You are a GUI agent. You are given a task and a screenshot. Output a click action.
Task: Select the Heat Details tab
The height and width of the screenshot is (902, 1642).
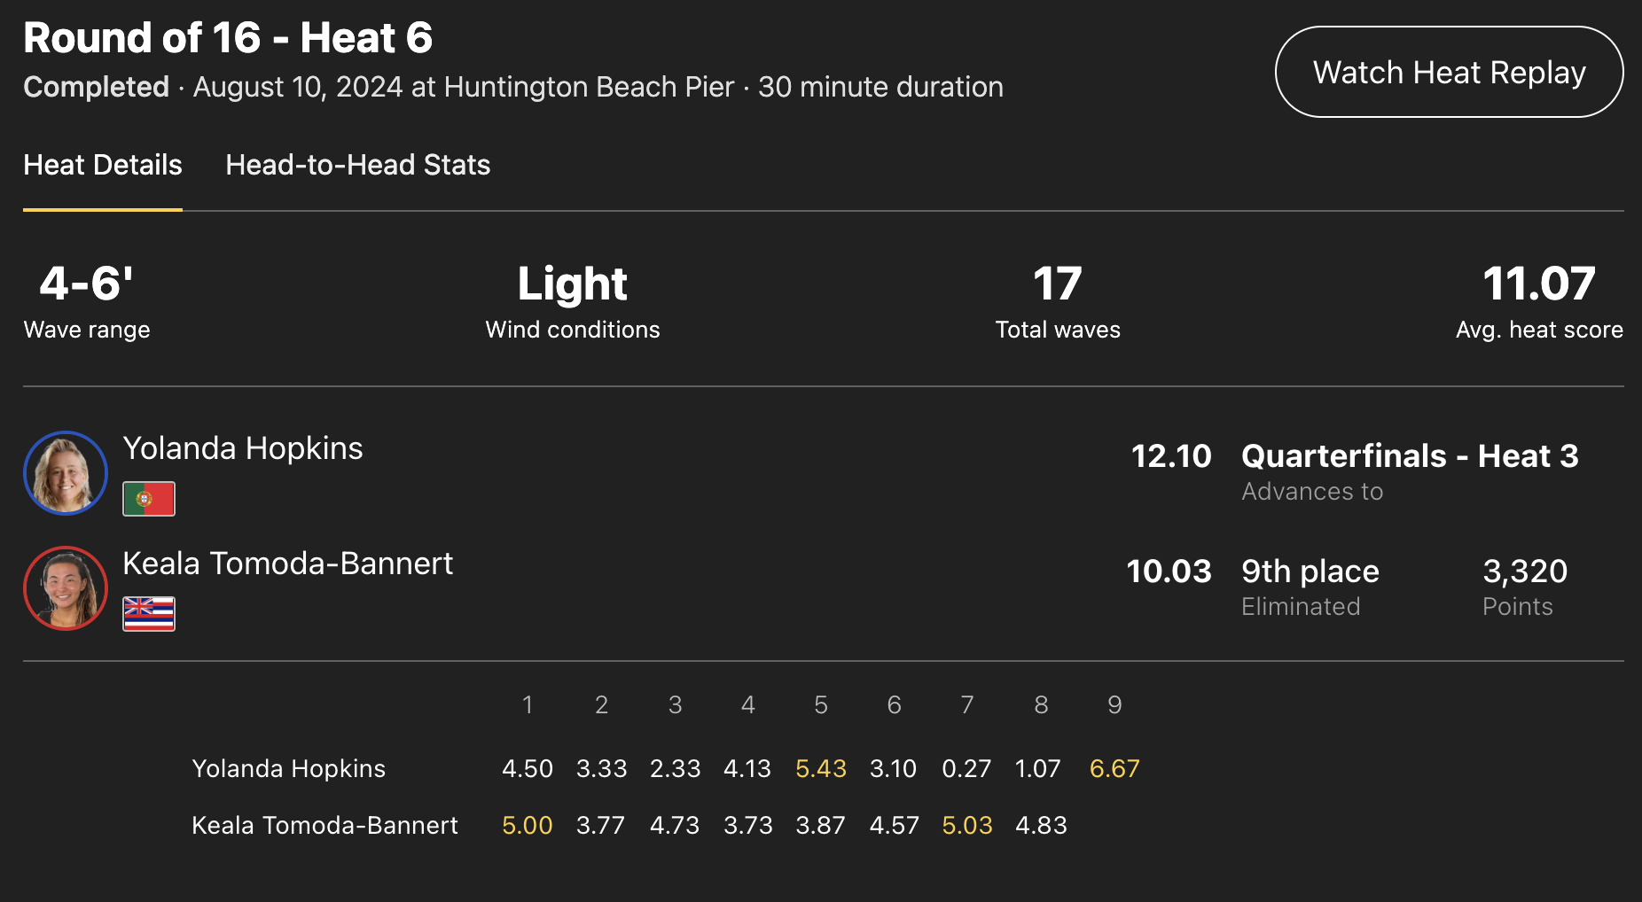pos(103,165)
